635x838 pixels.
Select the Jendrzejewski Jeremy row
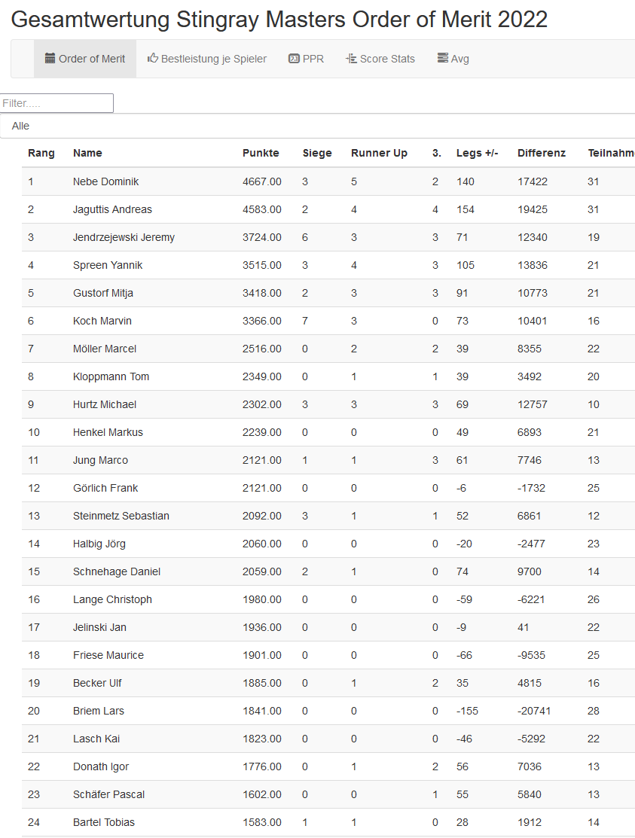pos(124,237)
